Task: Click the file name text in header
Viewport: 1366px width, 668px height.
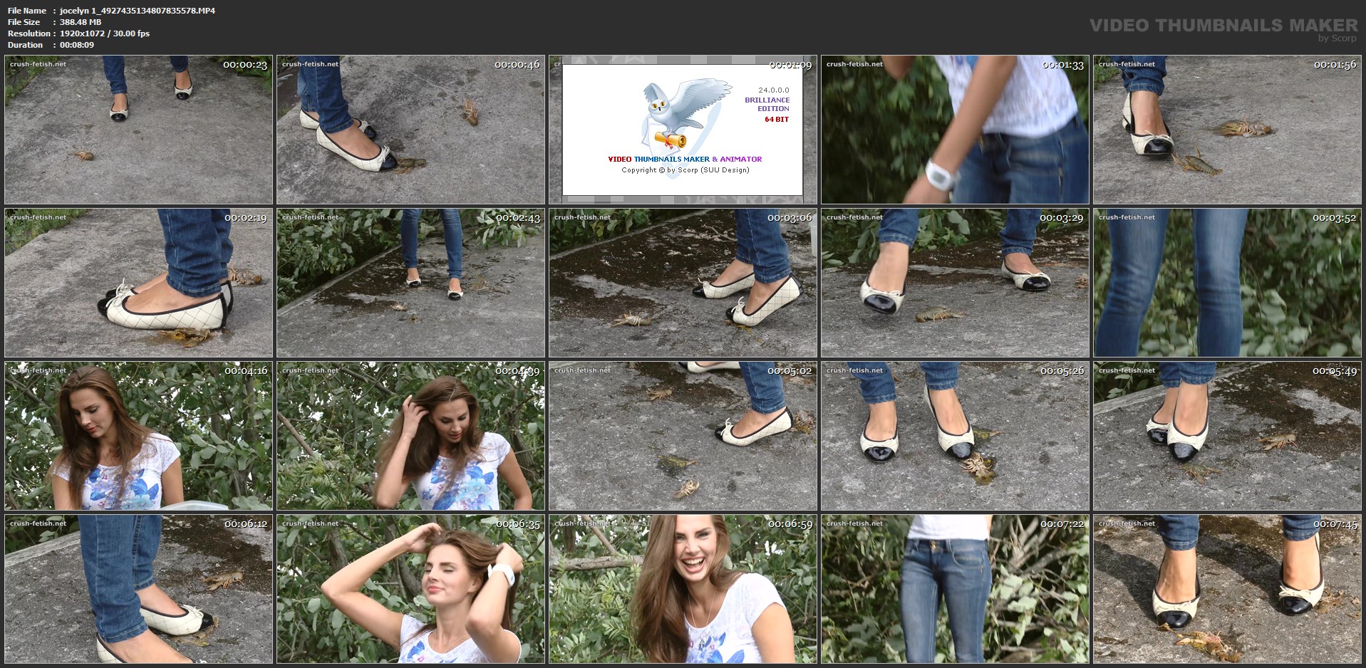Action: pos(137,11)
